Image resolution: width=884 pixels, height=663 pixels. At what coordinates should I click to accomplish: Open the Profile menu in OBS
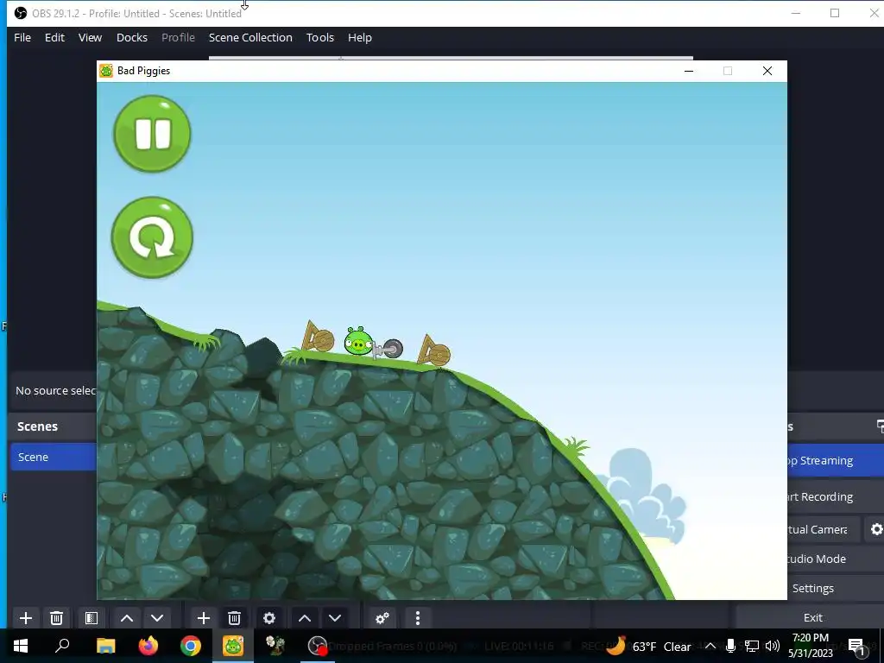coord(178,37)
